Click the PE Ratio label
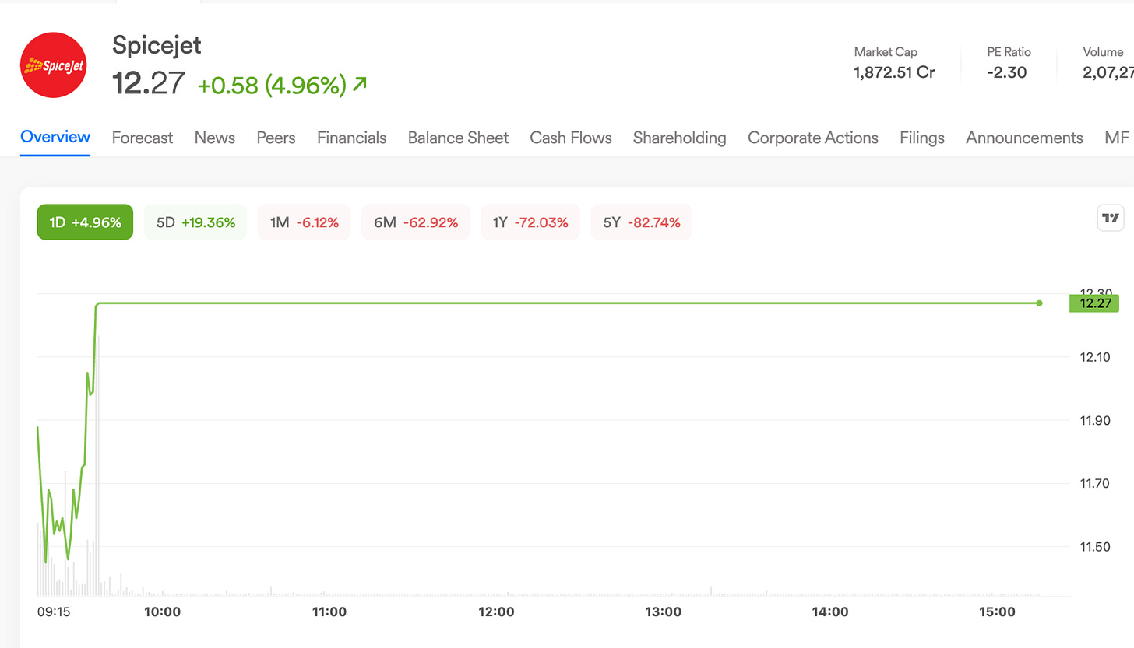This screenshot has width=1134, height=648. coord(1009,52)
